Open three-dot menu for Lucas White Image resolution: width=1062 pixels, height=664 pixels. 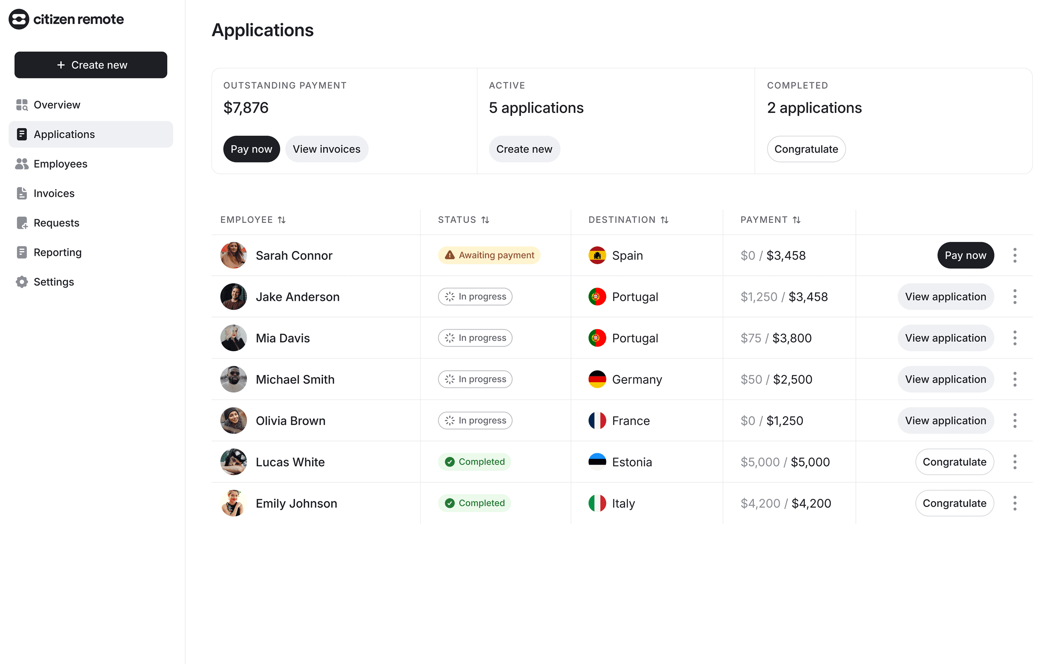[x=1015, y=462]
